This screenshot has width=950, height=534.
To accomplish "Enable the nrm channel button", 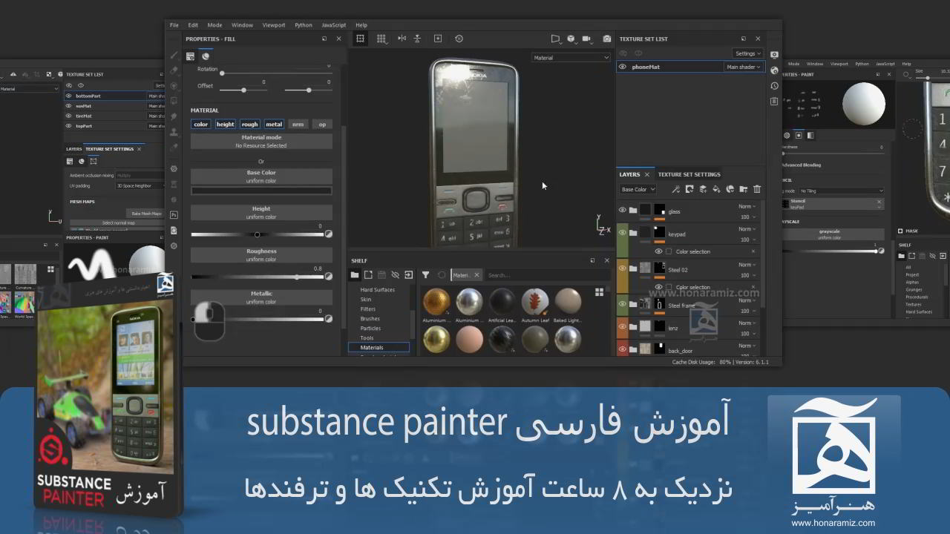I will 298,125.
